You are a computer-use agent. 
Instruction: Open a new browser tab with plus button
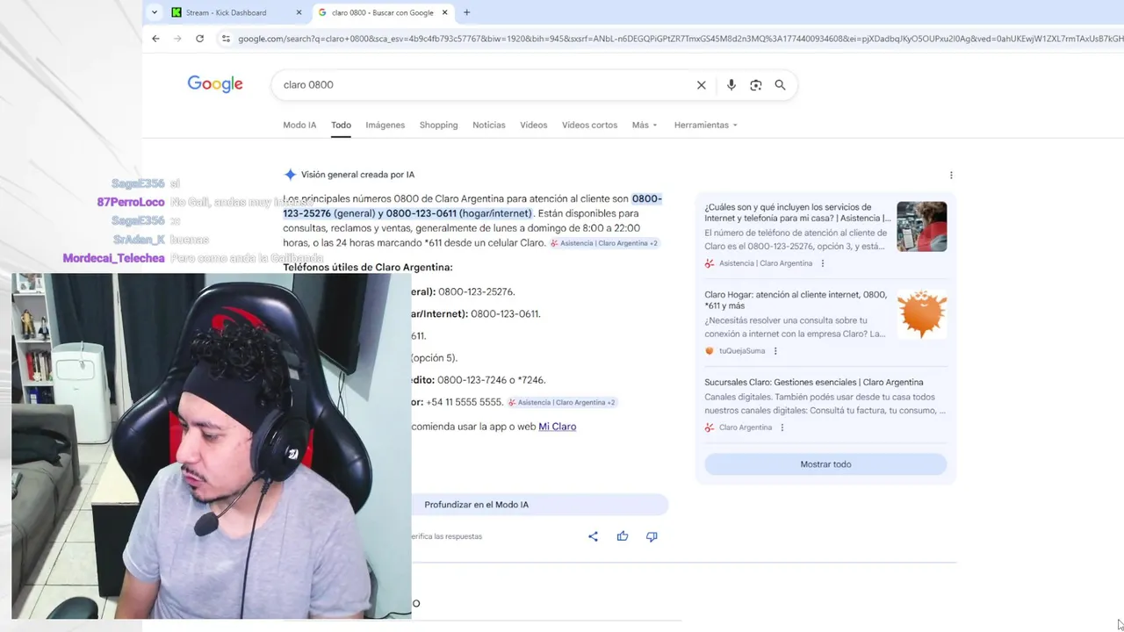coord(466,12)
